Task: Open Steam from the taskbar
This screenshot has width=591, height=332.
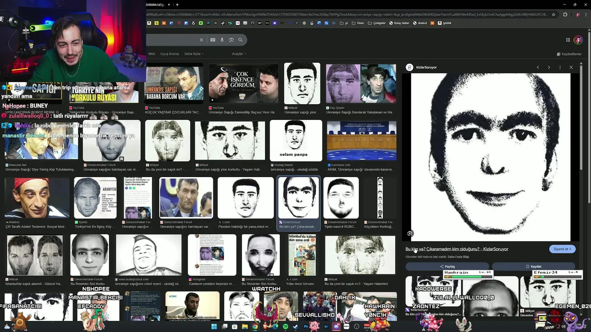Action: pyautogui.click(x=295, y=326)
